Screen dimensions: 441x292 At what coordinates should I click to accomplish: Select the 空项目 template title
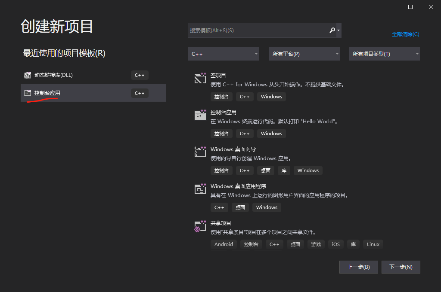tap(218, 76)
